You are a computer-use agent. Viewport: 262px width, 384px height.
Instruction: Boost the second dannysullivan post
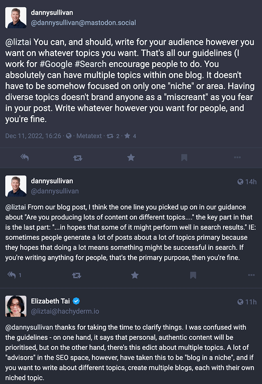point(77,275)
